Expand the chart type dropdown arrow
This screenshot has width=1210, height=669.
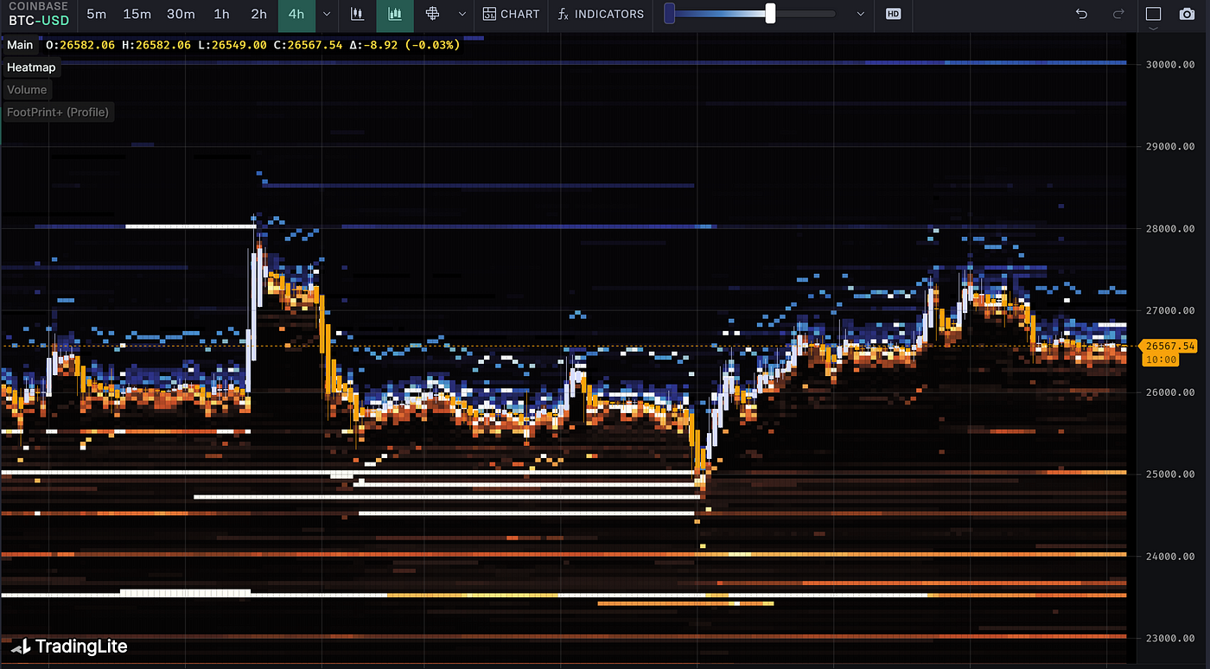coord(462,14)
